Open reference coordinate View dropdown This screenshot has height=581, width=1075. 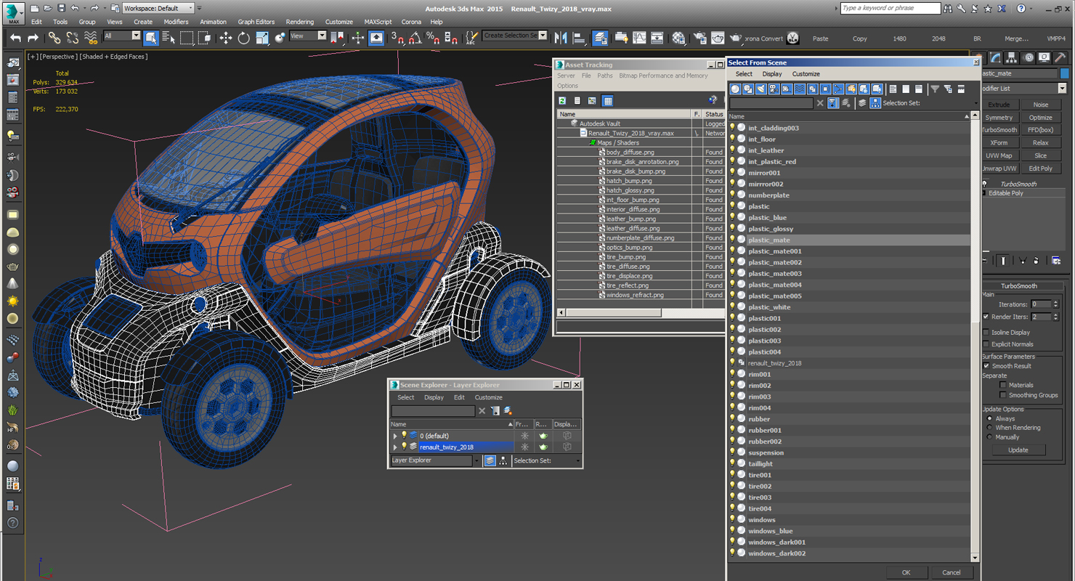(x=308, y=36)
